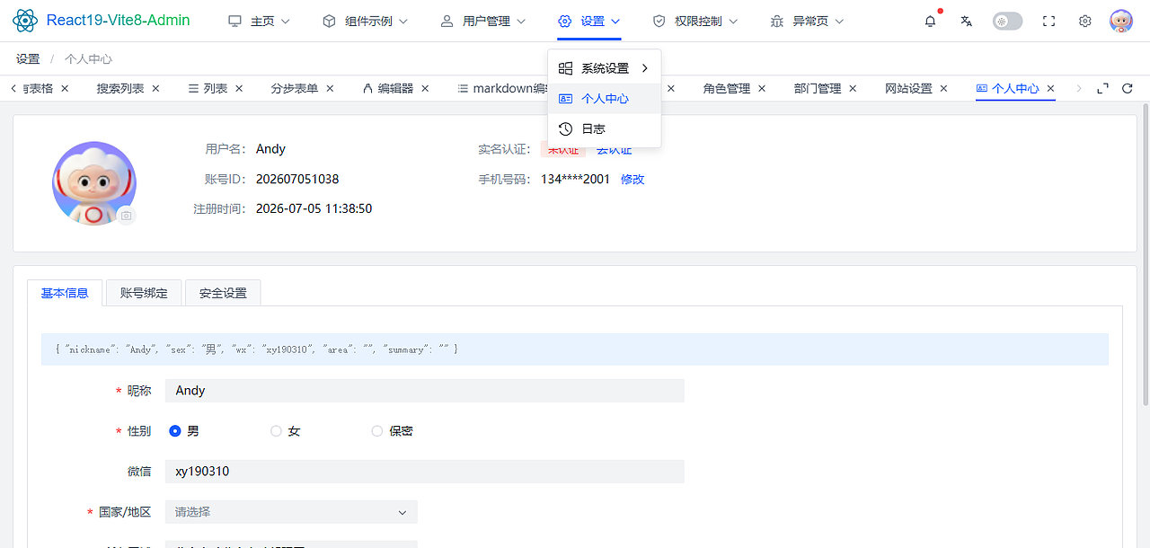
Task: Close the 网站设置 tab
Action: [x=943, y=88]
